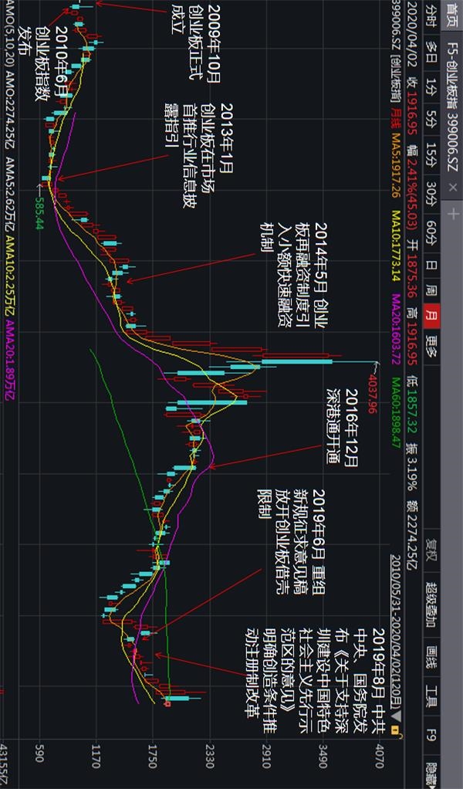Viewport: 463px width, 789px height.
Task: Select the 60分 period
Action: point(431,235)
